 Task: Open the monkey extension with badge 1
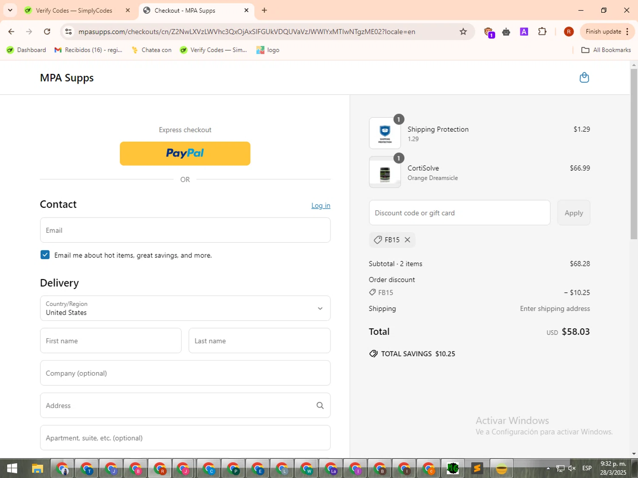pyautogui.click(x=488, y=32)
